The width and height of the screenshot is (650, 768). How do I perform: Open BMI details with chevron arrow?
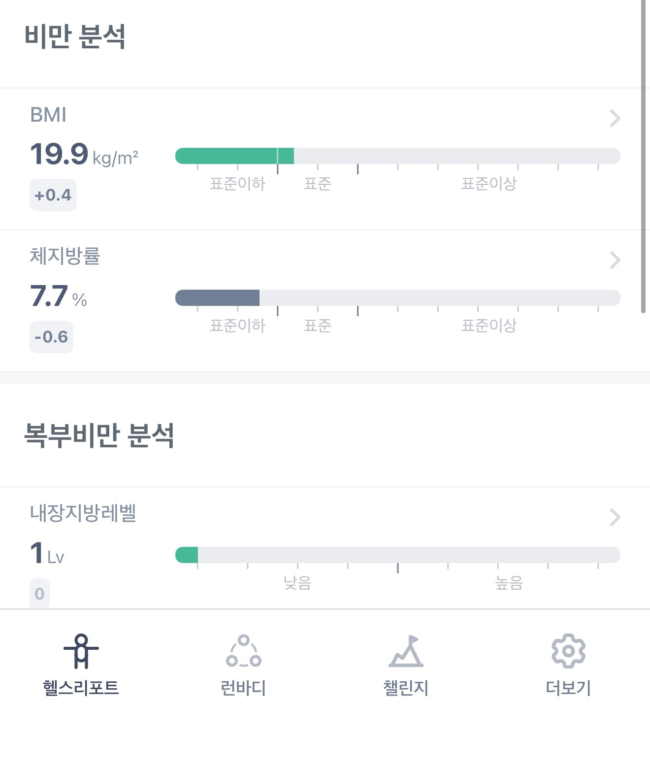615,118
